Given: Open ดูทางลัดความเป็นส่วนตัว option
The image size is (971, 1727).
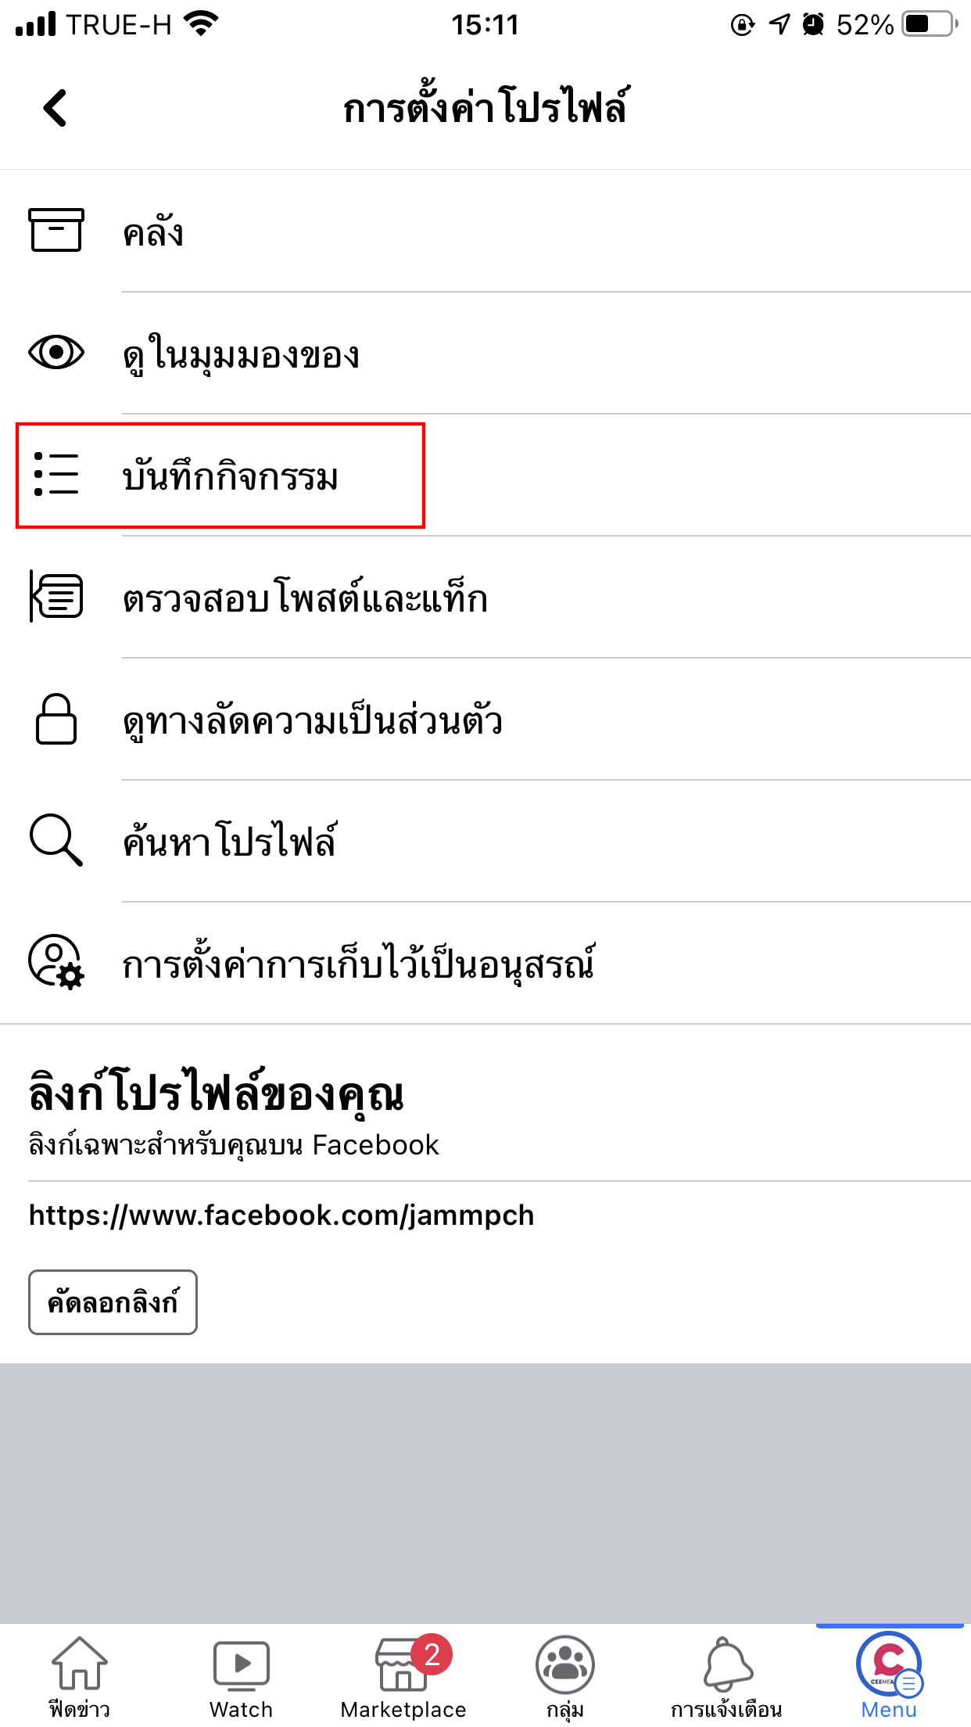Looking at the screenshot, I should pos(313,720).
